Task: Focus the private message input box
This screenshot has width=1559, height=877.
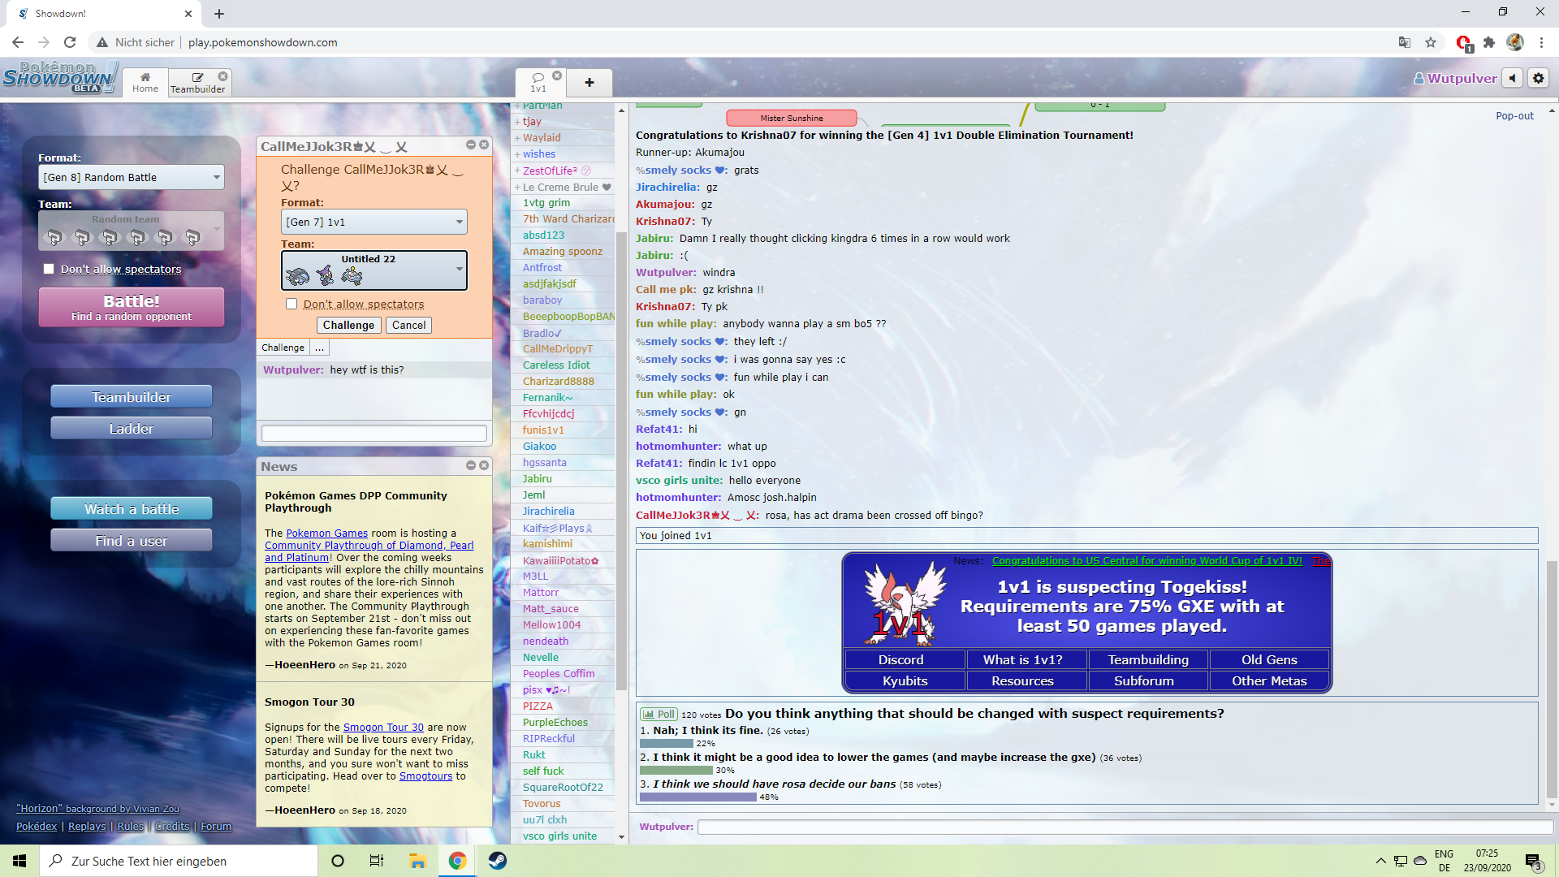Action: [374, 434]
